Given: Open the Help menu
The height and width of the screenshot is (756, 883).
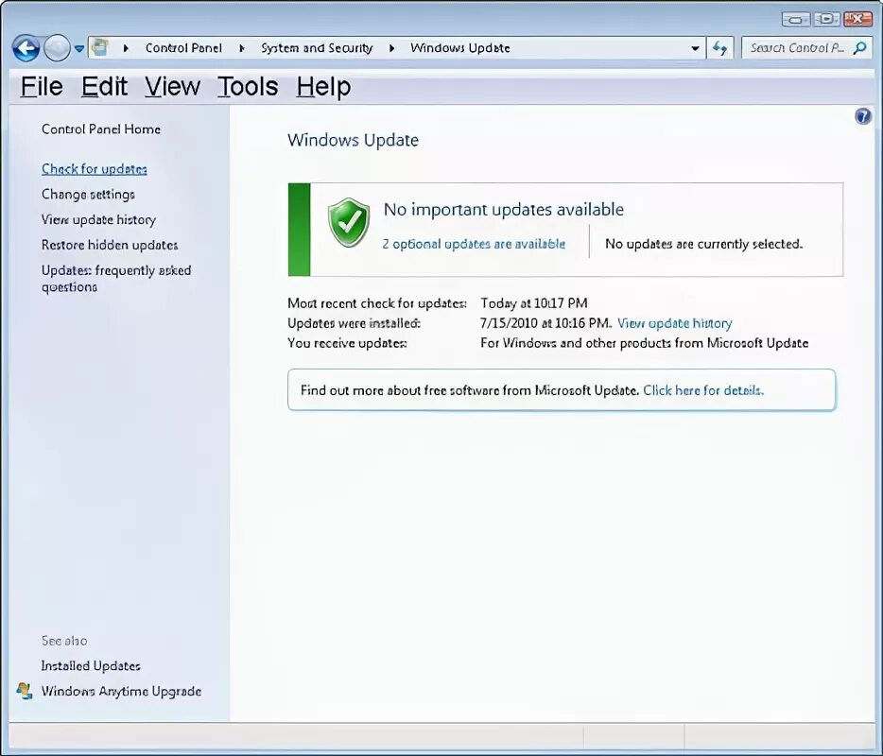Looking at the screenshot, I should tap(324, 87).
